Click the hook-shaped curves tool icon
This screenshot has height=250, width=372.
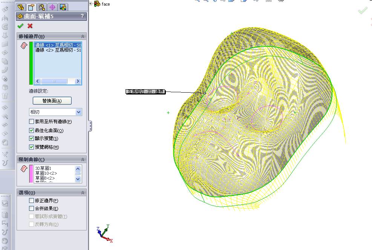point(5,163)
